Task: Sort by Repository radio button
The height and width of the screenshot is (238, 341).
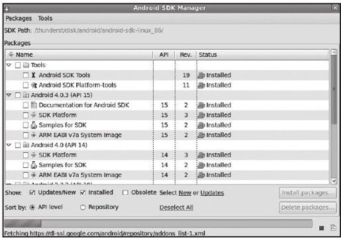Action: (83, 208)
